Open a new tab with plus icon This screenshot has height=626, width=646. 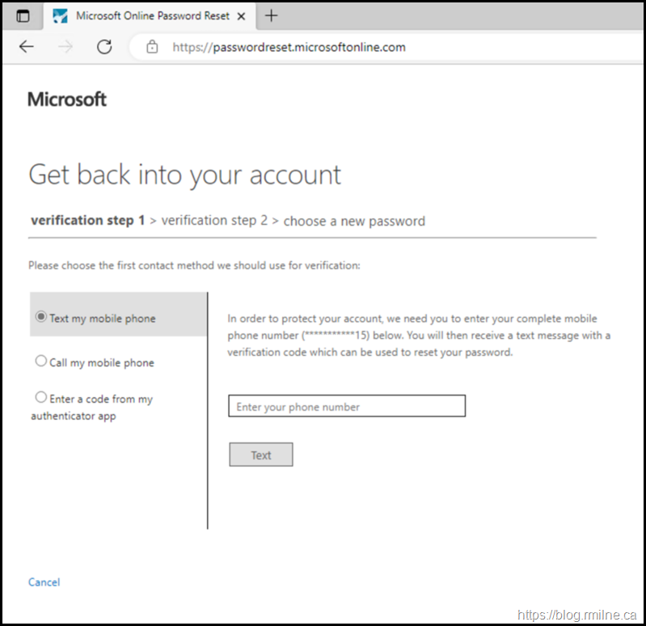[x=272, y=16]
